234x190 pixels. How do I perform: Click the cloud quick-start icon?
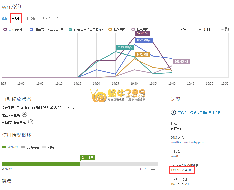point(4,18)
